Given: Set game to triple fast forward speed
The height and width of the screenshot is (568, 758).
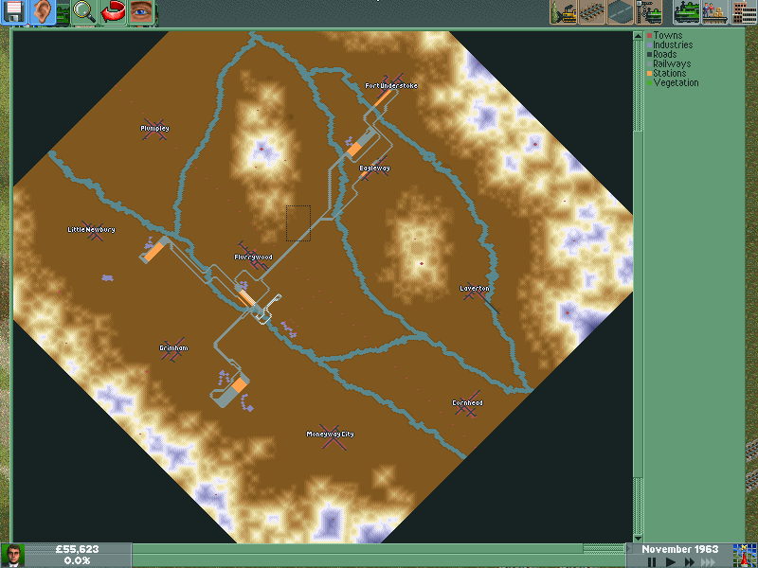Looking at the screenshot, I should pyautogui.click(x=709, y=562).
